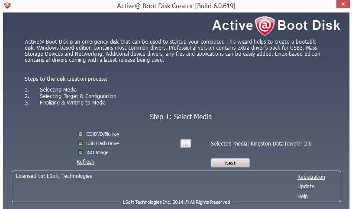This screenshot has height=209, width=352.
Task: Click the 'Licensed to: LSoft Technologies' text
Action: click(x=54, y=176)
